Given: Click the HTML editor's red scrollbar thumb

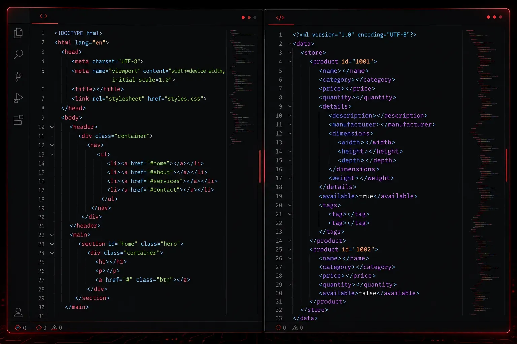Looking at the screenshot, I should tap(260, 166).
